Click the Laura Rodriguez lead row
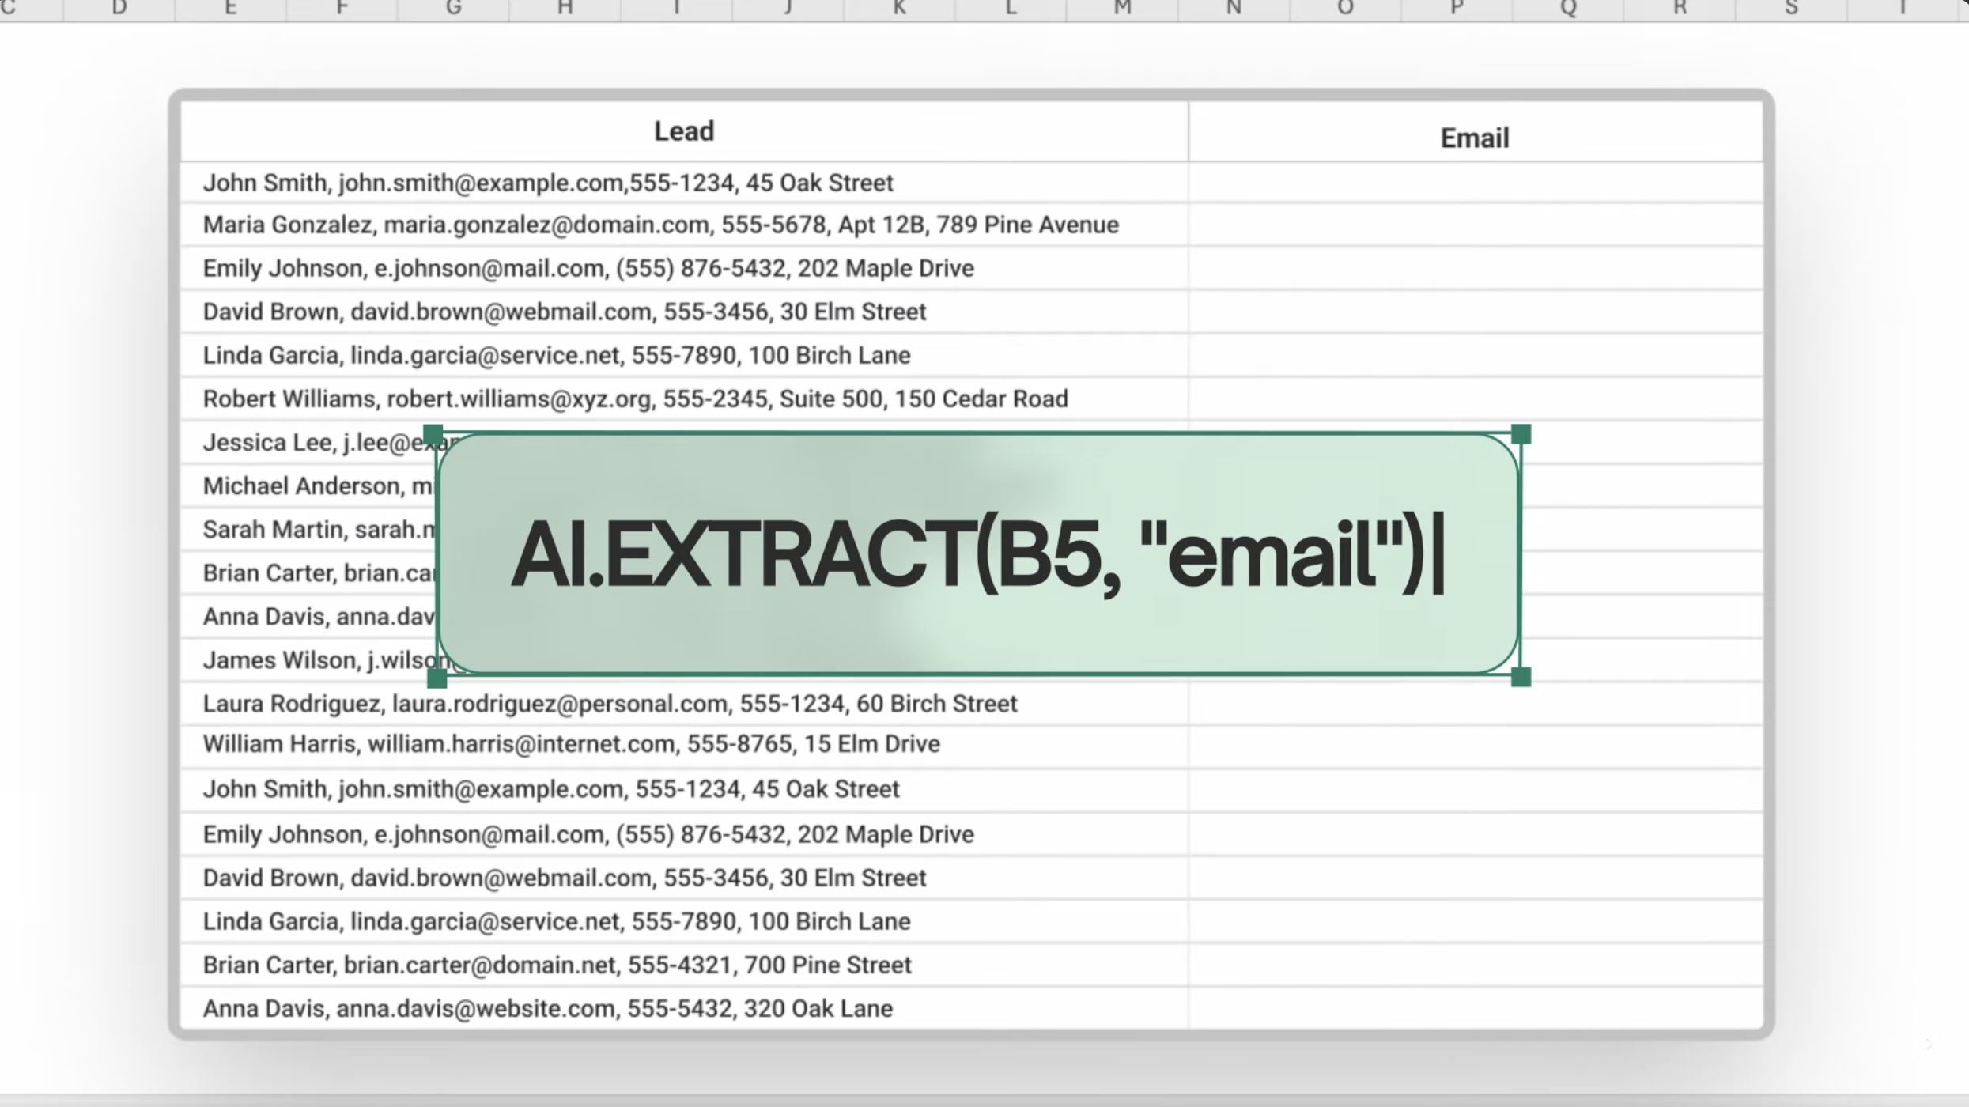 [x=609, y=704]
